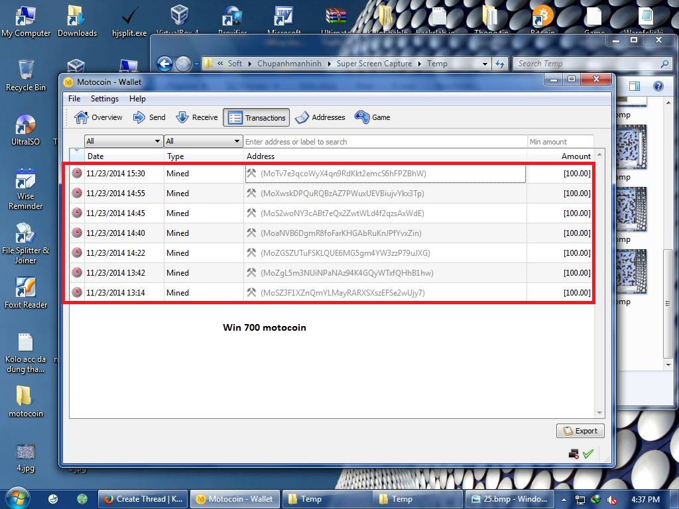Click mining pickaxe icon beside MoTv7e3qcoWy address
Viewport: 679px width, 509px height.
tap(251, 173)
